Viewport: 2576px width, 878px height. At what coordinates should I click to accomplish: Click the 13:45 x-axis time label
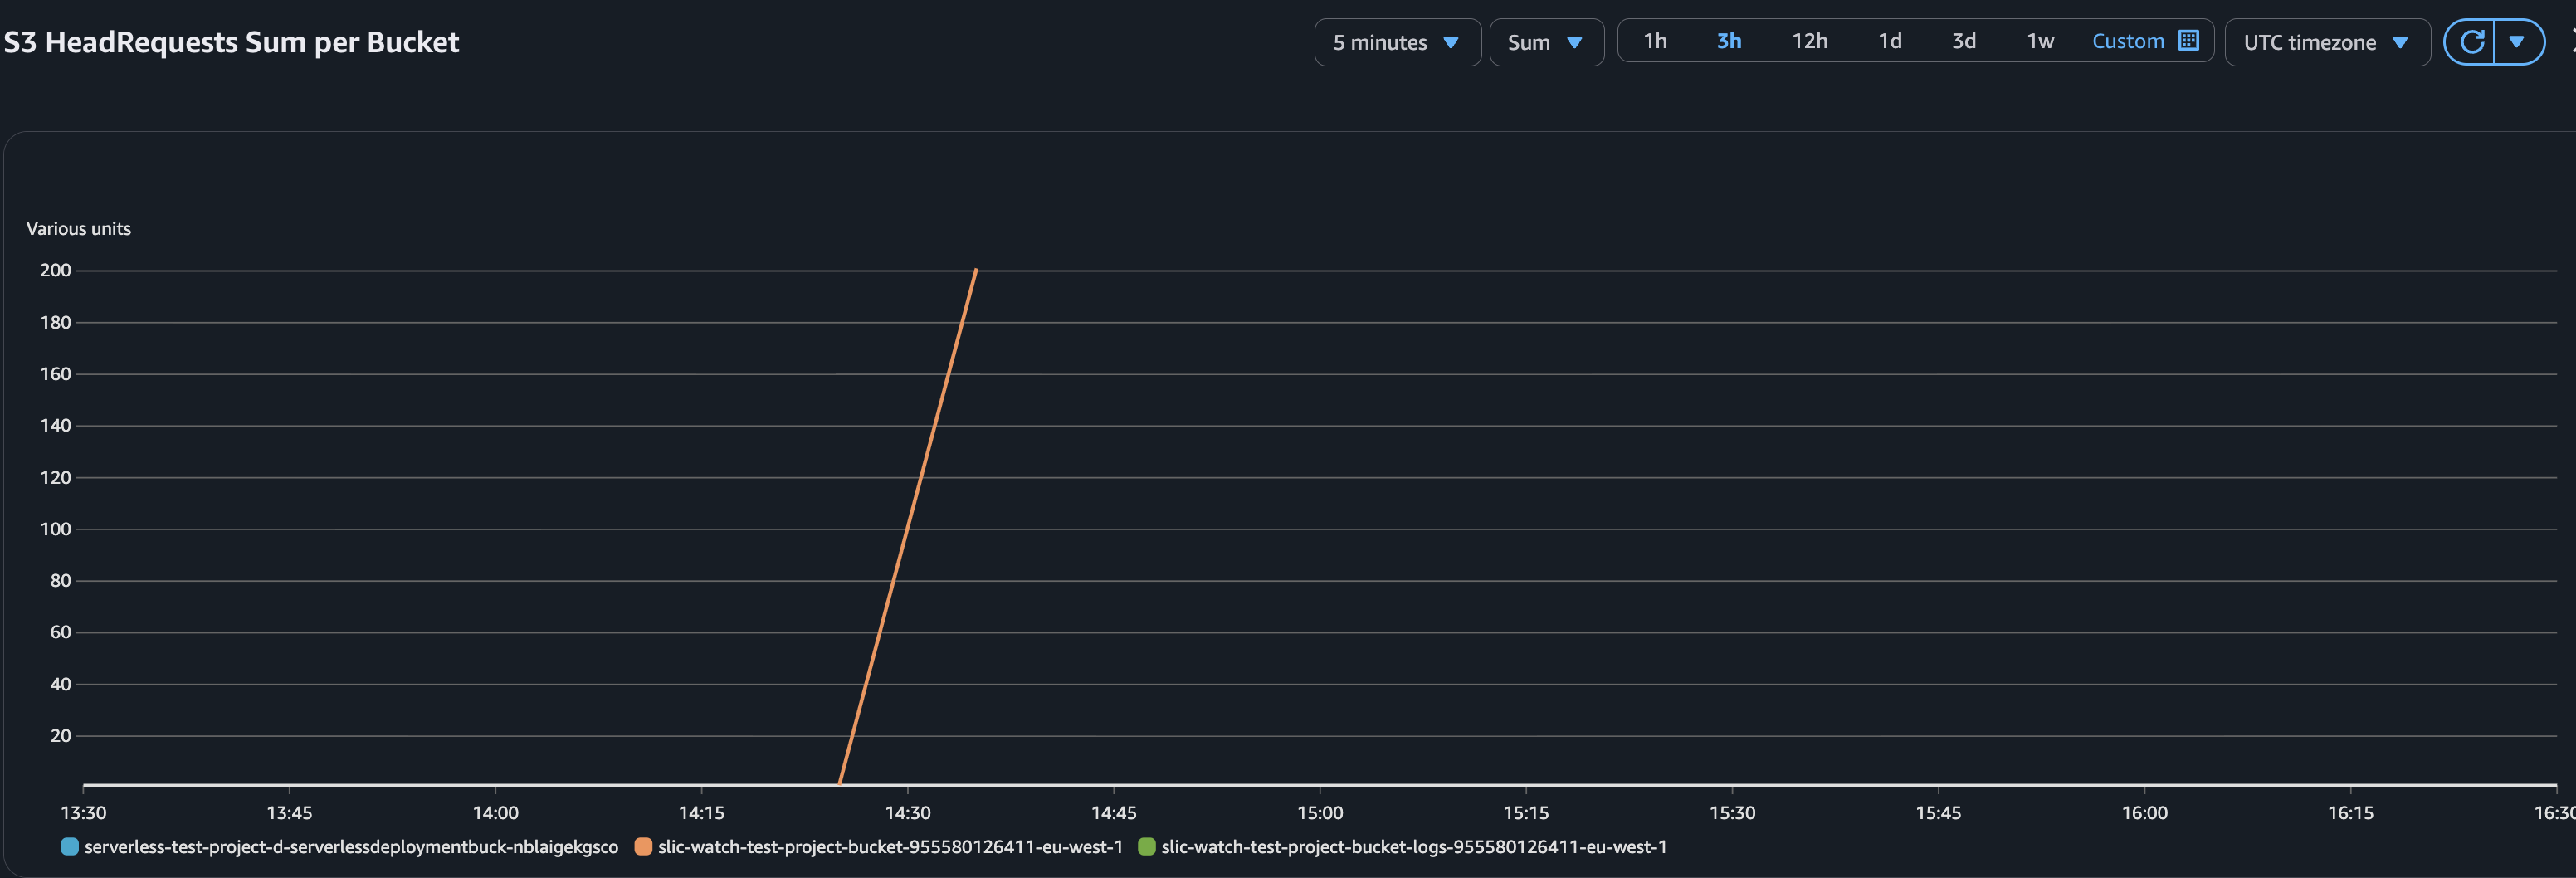pyautogui.click(x=289, y=813)
